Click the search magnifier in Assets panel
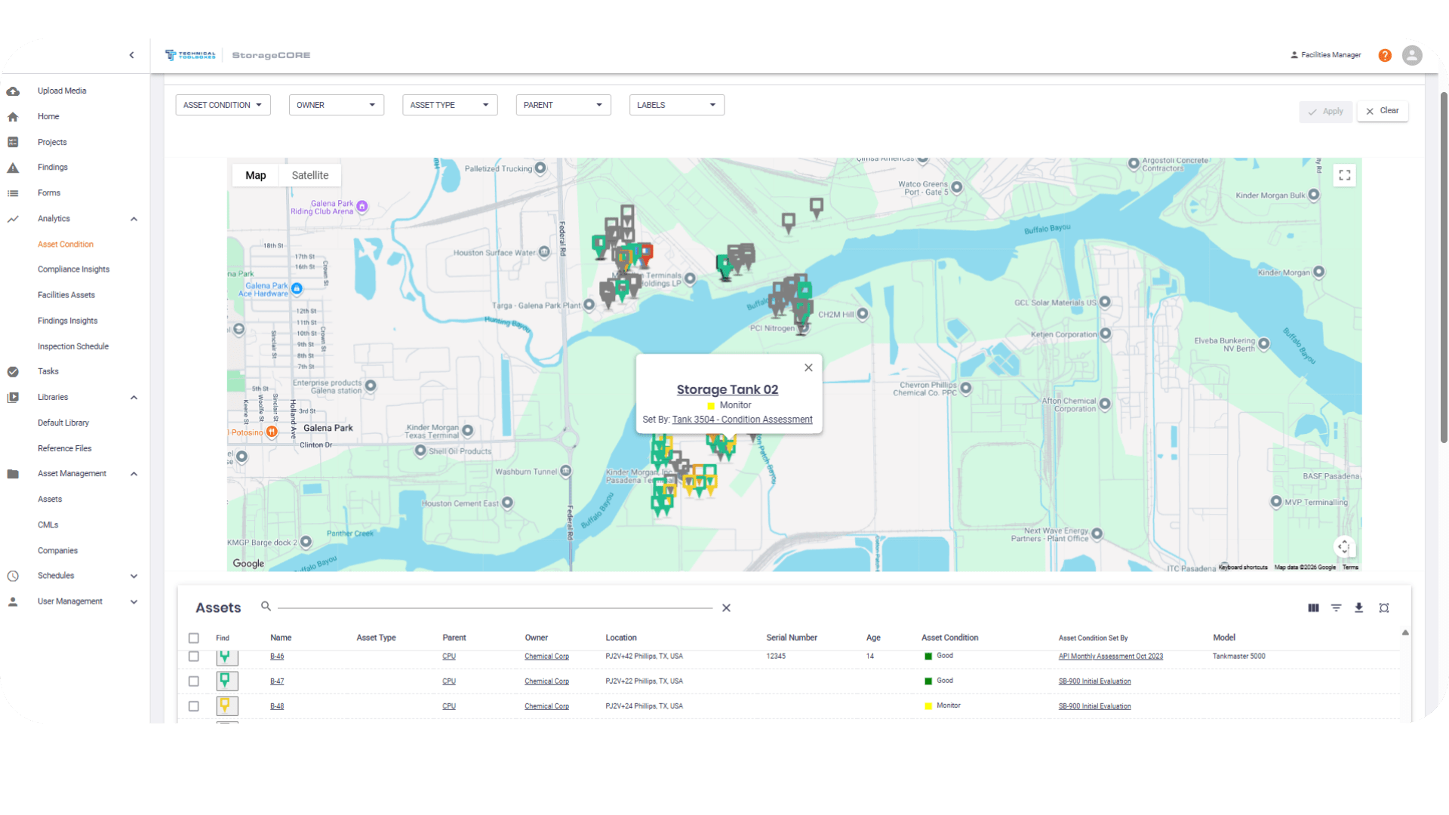Screen dimensions: 1449x815 tap(266, 606)
